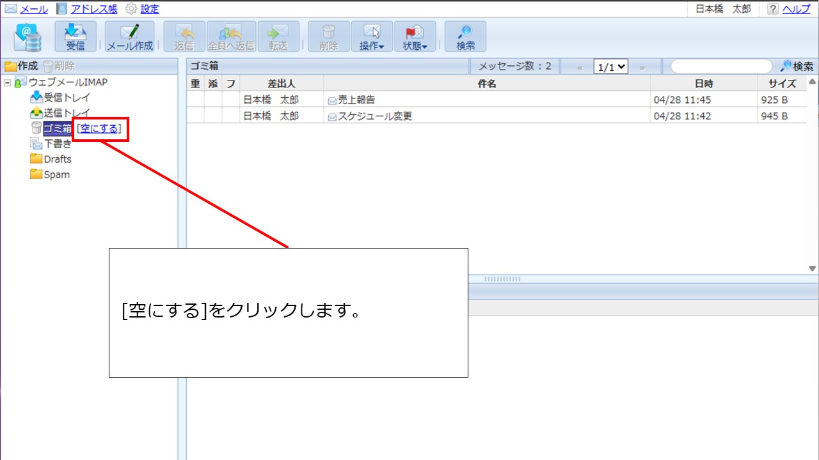
Task: Open the 状態 flag dropdown menu
Action: 415,36
